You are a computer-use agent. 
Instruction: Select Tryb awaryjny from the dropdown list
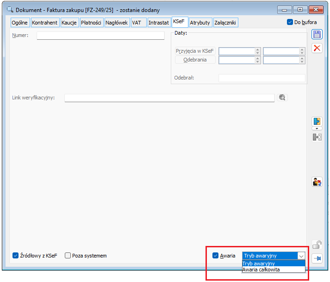coord(274,264)
